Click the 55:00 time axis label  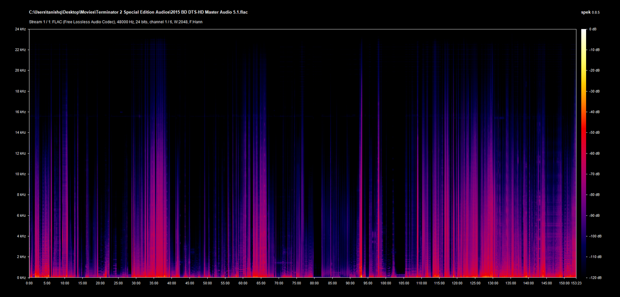225,283
